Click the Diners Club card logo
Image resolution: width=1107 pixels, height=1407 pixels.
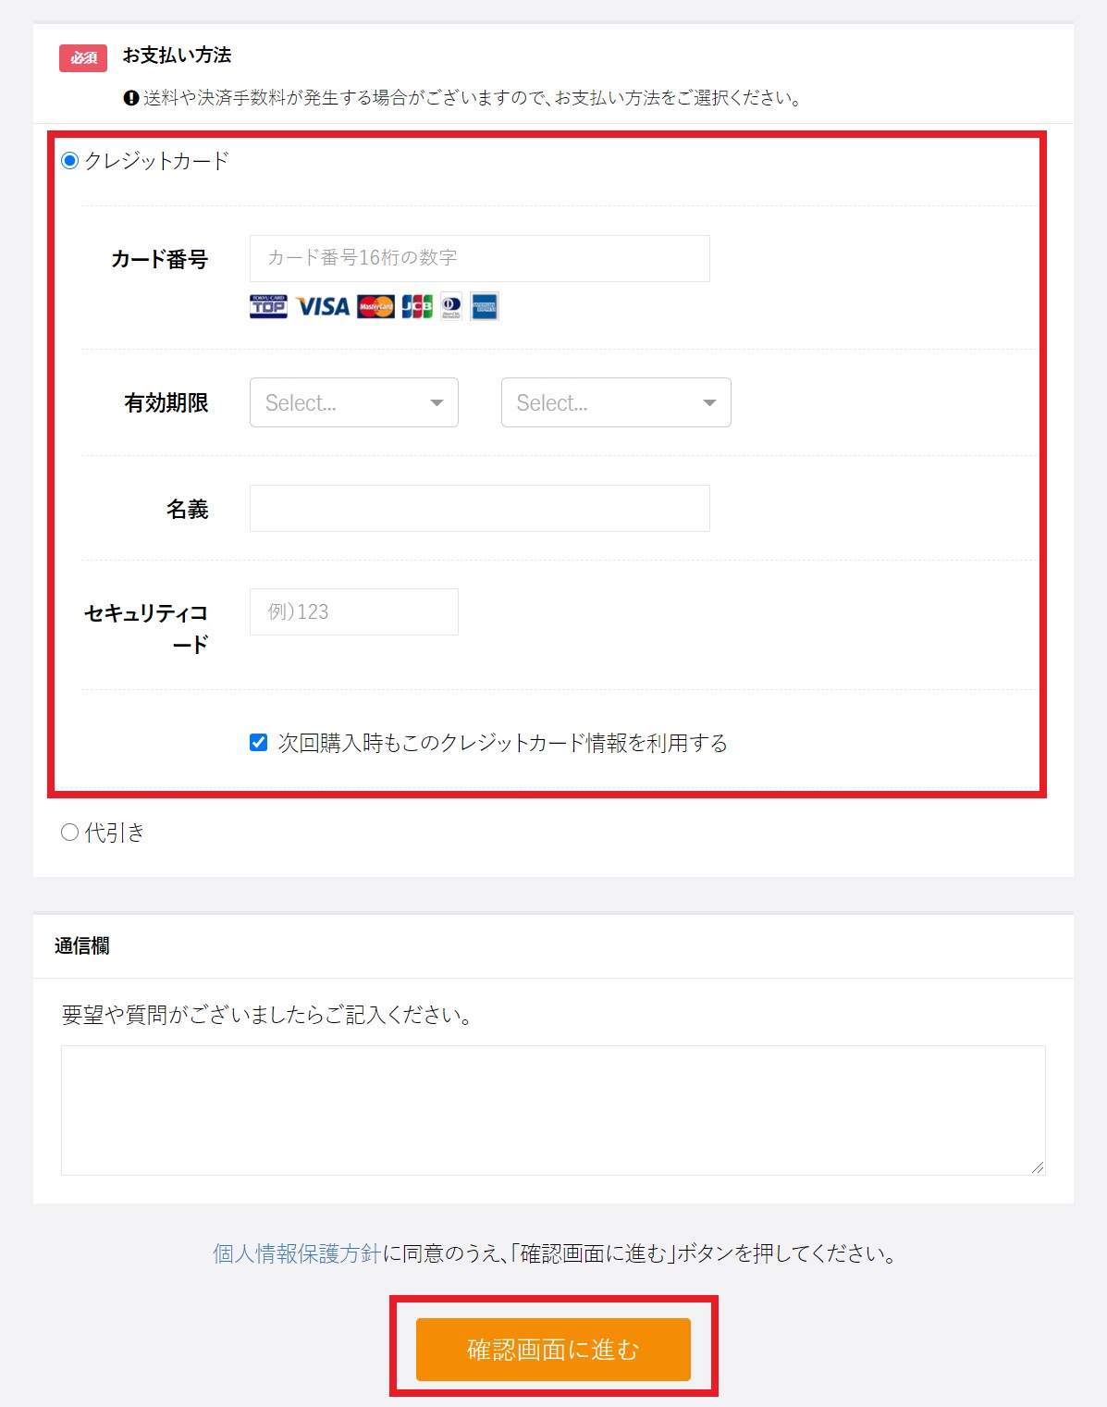point(451,306)
